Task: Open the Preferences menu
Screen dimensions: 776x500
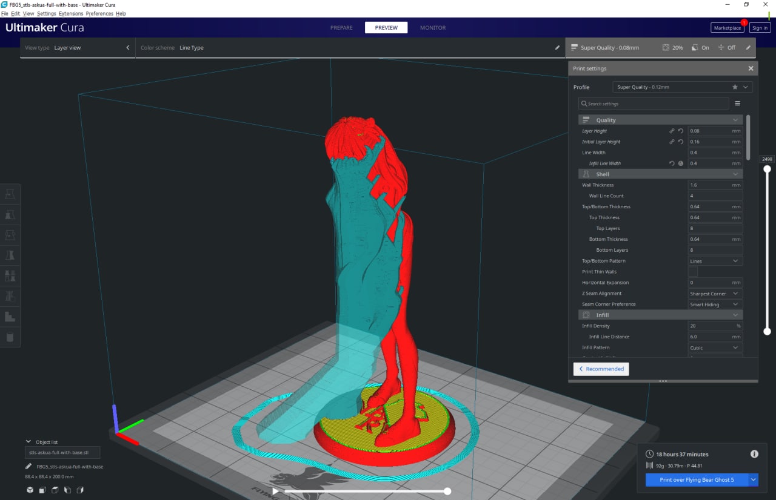Action: (x=99, y=13)
